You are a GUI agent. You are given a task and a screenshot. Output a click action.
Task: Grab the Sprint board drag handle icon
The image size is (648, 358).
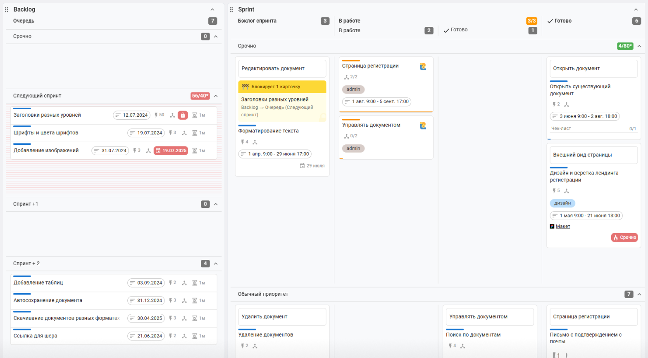231,9
